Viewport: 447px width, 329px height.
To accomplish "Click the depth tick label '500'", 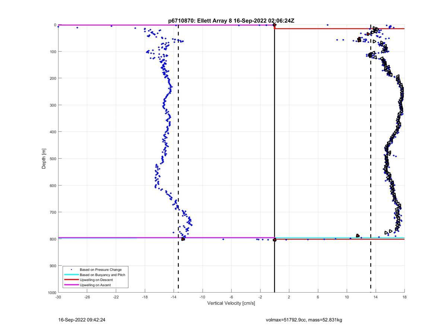I will [x=53, y=159].
